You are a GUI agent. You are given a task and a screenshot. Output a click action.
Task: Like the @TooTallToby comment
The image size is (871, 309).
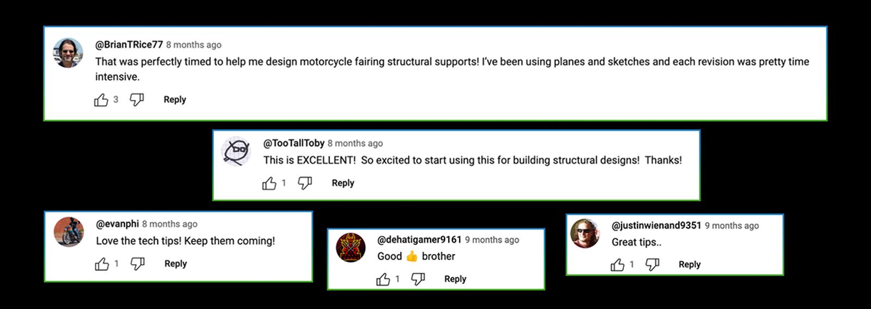coord(269,183)
